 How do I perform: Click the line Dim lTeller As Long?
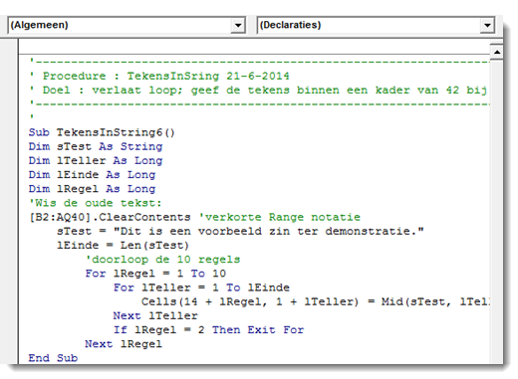96,160
